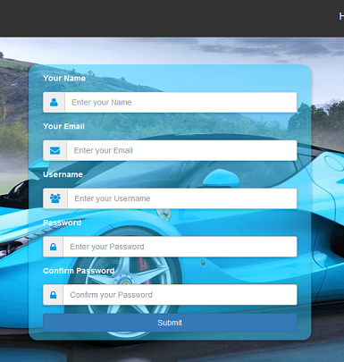Focus the Enter your Name field
The width and height of the screenshot is (344, 362).
click(x=180, y=103)
